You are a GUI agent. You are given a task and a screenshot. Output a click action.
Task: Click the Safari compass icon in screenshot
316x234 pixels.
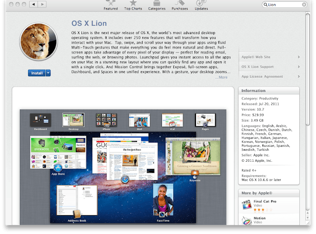point(125,179)
